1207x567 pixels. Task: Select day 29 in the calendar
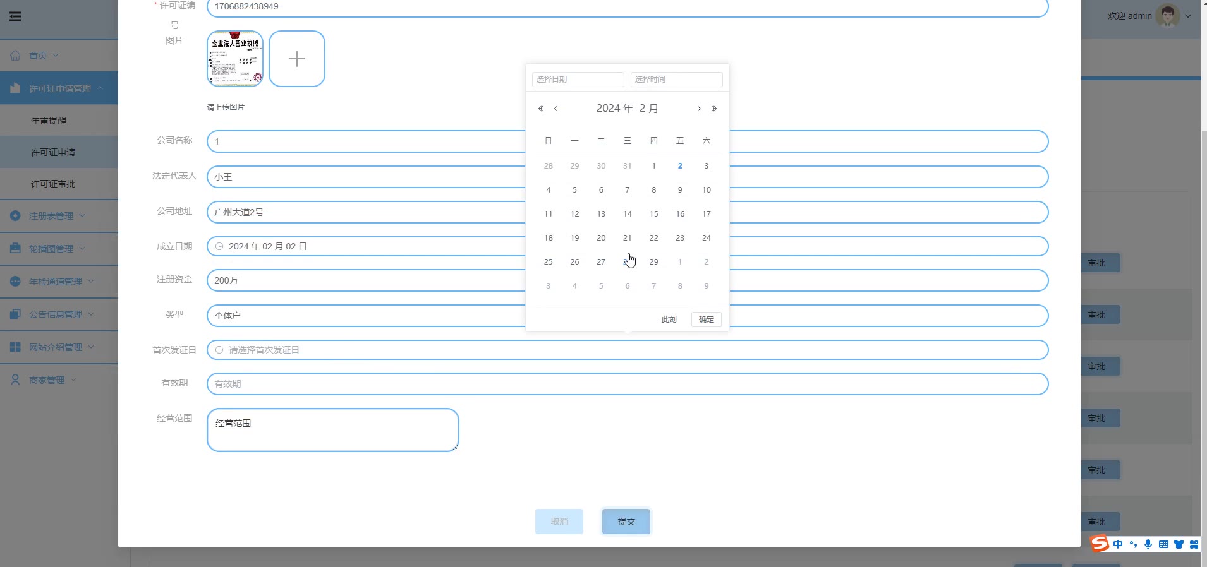pos(653,262)
